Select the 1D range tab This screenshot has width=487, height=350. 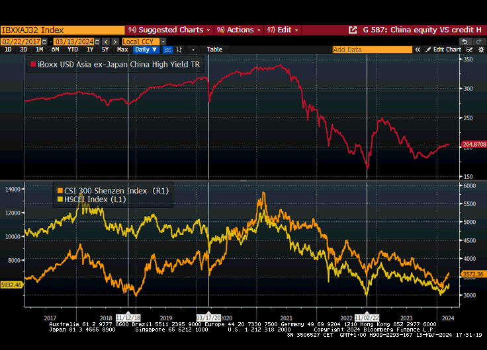click(x=8, y=50)
